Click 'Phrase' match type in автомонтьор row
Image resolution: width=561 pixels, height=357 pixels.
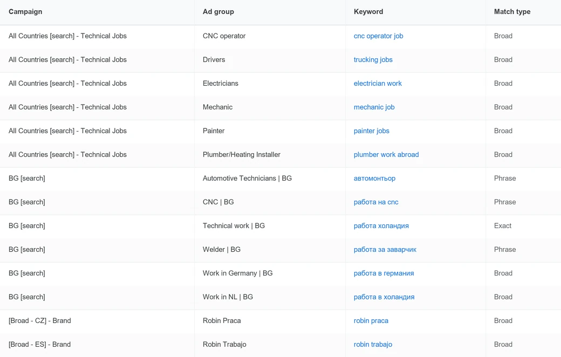pos(505,178)
